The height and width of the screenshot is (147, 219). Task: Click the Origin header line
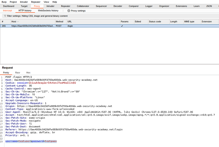59,106
